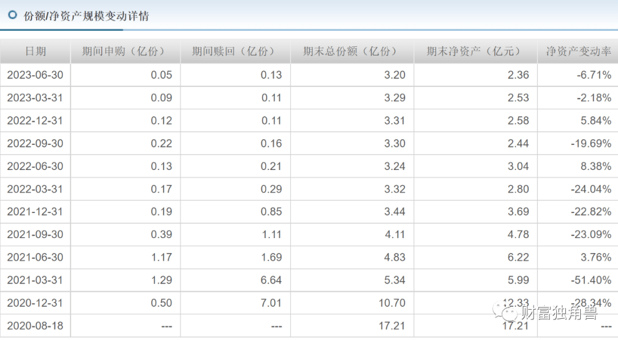Click the circle bullet icon beside the section title

[12, 15]
